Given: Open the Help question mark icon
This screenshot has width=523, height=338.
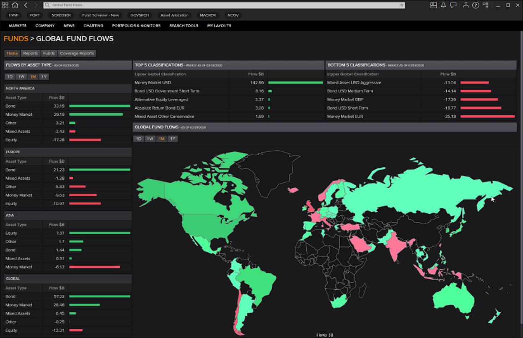Looking at the screenshot, I should (475, 5).
